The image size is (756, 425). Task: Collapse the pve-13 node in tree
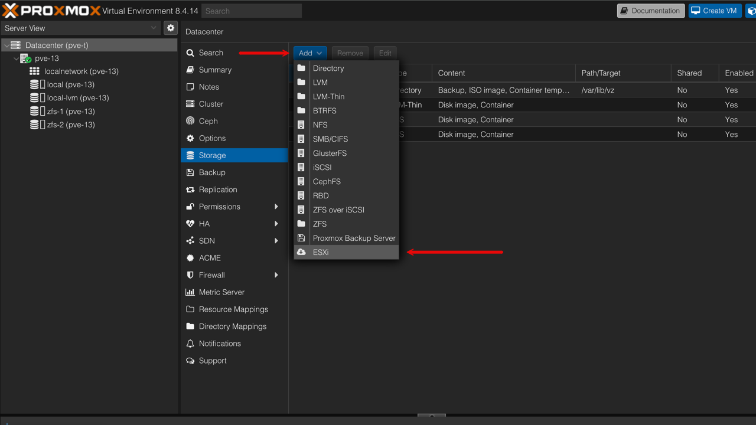coord(17,58)
